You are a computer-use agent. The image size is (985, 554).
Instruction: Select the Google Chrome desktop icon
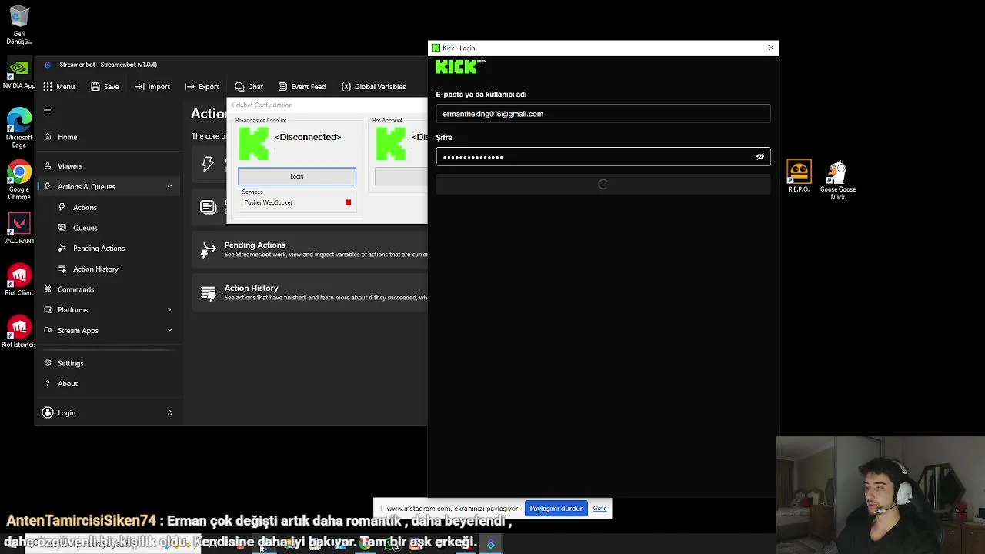coord(19,180)
